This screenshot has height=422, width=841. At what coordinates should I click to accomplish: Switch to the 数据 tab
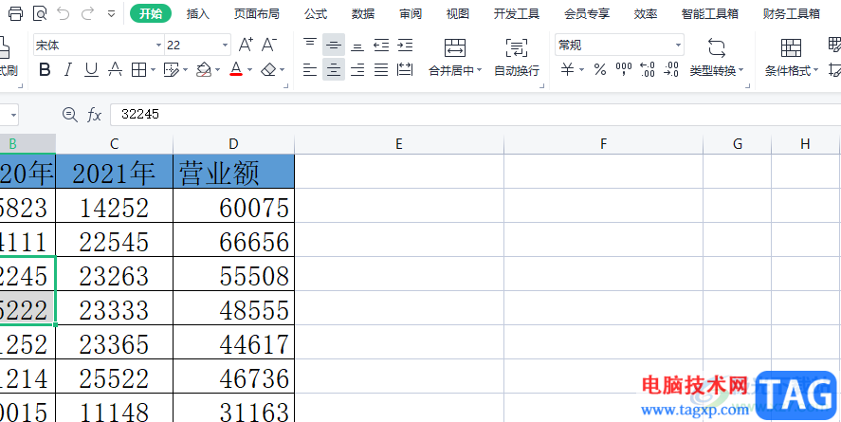tap(363, 14)
